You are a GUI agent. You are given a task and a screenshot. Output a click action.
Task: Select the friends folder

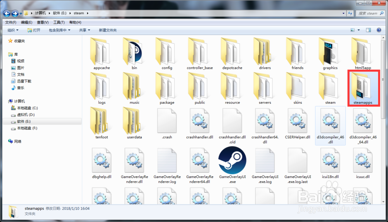pos(298,54)
